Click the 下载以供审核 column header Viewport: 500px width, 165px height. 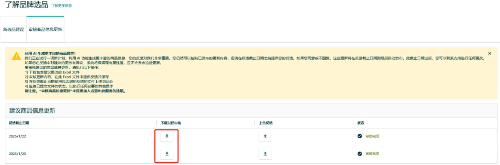click(x=171, y=123)
